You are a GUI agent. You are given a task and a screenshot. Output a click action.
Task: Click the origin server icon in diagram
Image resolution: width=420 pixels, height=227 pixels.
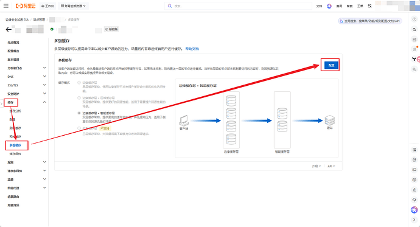(330, 120)
